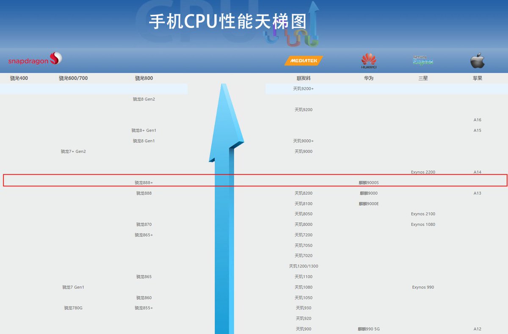Click the Huawei logo
The width and height of the screenshot is (508, 334).
(x=369, y=61)
